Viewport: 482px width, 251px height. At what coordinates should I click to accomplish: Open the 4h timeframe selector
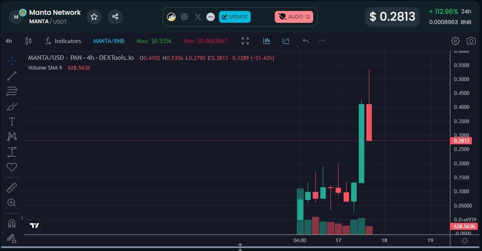pos(8,41)
